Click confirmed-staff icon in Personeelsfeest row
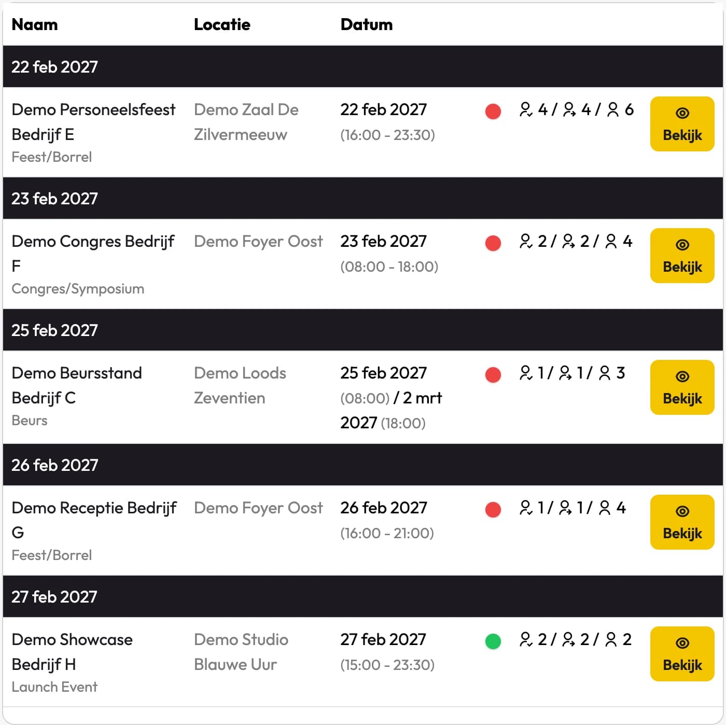 pos(526,109)
